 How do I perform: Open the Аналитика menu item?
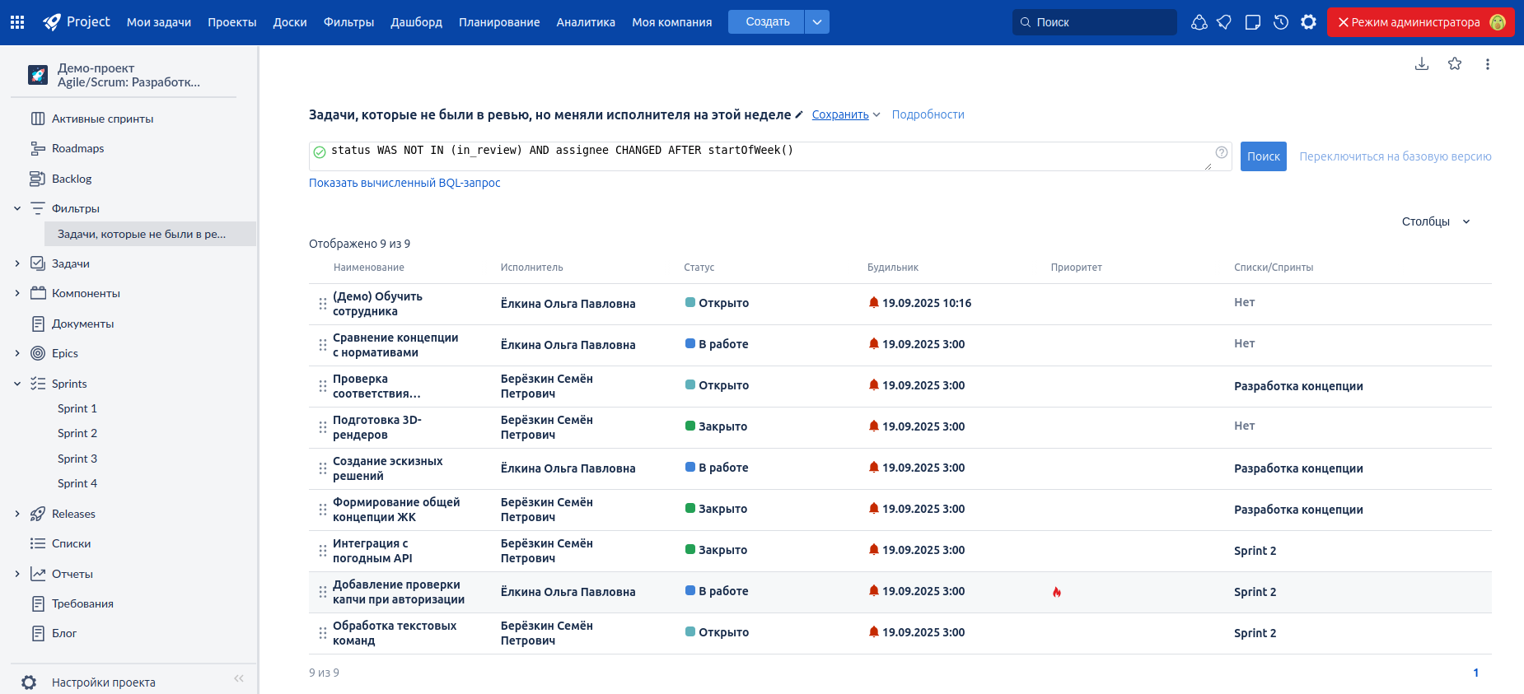586,22
